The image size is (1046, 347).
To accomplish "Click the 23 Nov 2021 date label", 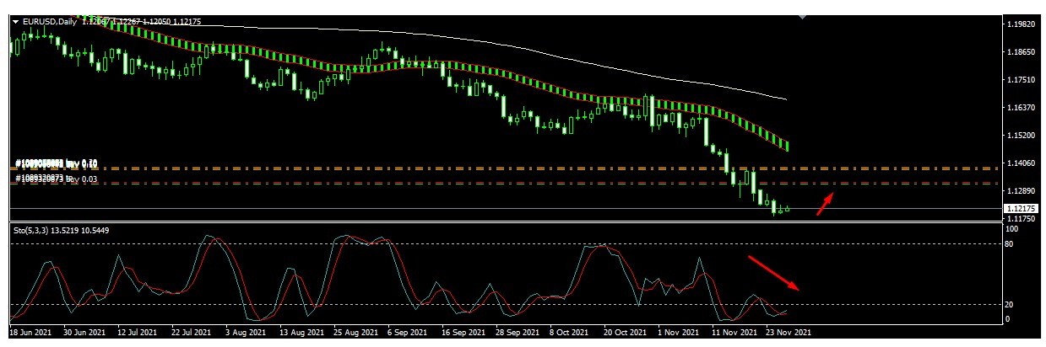I will (x=789, y=332).
